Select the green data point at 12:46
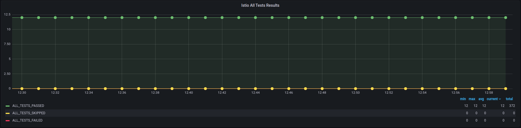521x128 pixels. click(x=289, y=18)
